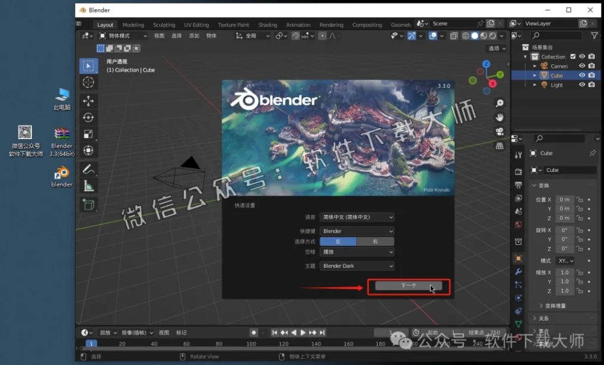The width and height of the screenshot is (604, 365).
Task: Open the 快捷键 keymap dropdown in quick setup
Action: (x=356, y=230)
